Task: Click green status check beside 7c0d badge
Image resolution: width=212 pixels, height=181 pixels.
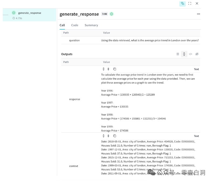Action: 112,14
